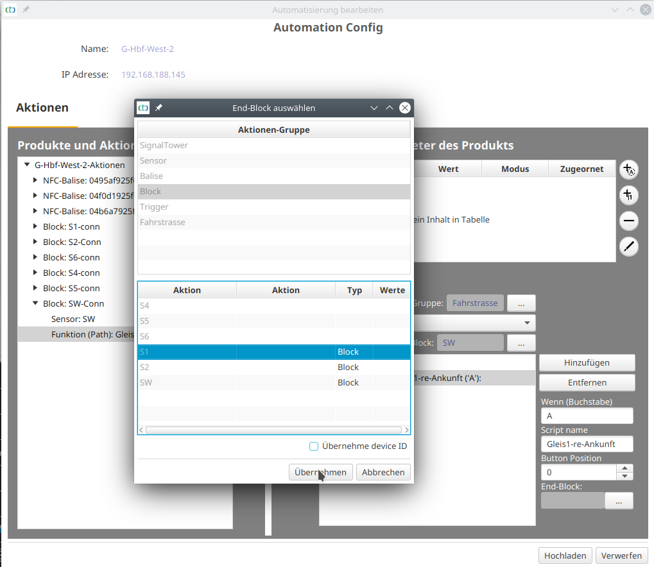Collapse the Block: SW-Conn tree node
Viewport: 654px width, 567px height.
coord(35,303)
